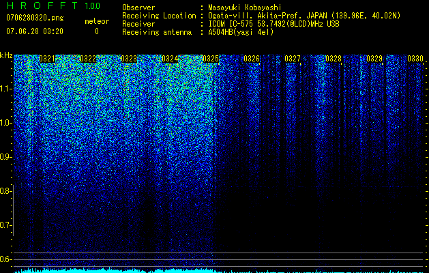Click the 0330 time marker
This screenshot has height=273, width=429.
[x=415, y=59]
